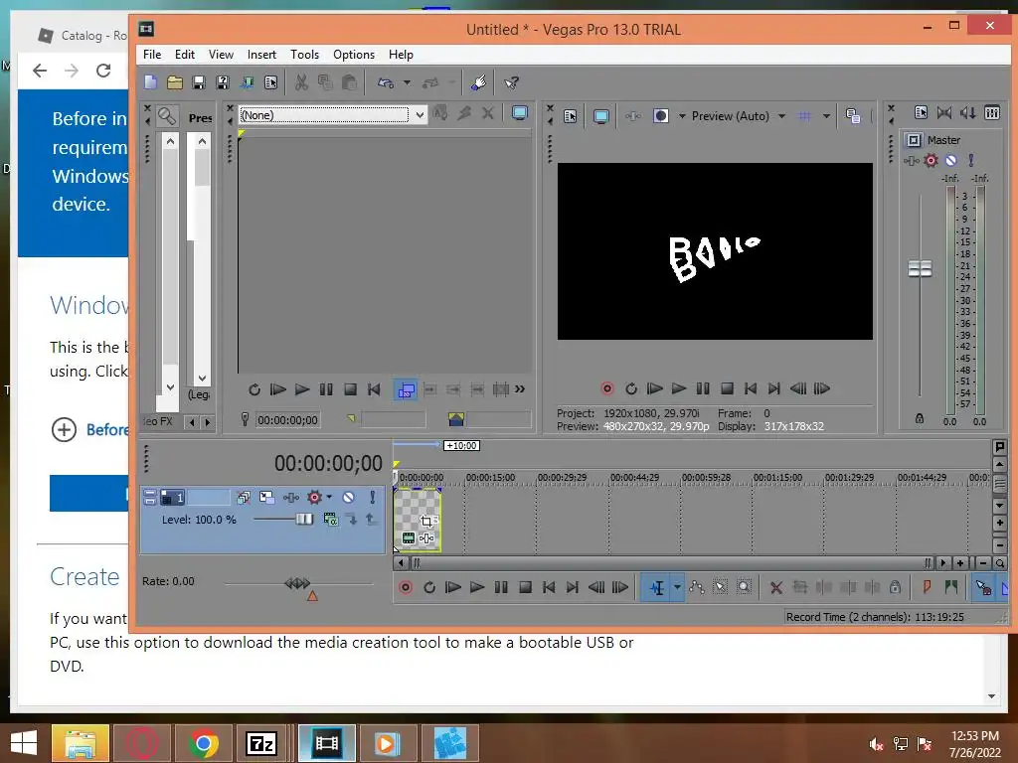Click the Open folder icon in toolbar

coord(175,82)
